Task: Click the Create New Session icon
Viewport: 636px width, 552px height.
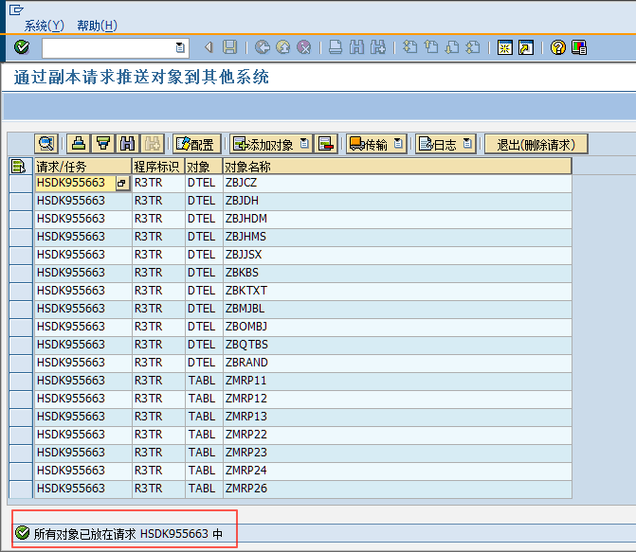Action: click(x=505, y=48)
